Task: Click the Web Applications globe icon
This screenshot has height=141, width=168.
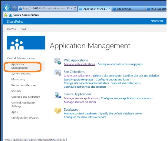Action: 58,61
